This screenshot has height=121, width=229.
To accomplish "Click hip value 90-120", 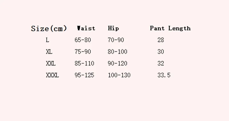I will pos(118,63).
